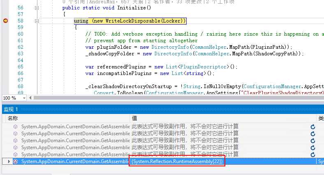Click the referencedPlugins variable name

click(121, 67)
